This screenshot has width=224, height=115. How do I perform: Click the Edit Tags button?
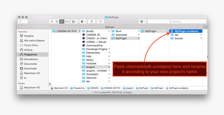pyautogui.click(x=100, y=22)
